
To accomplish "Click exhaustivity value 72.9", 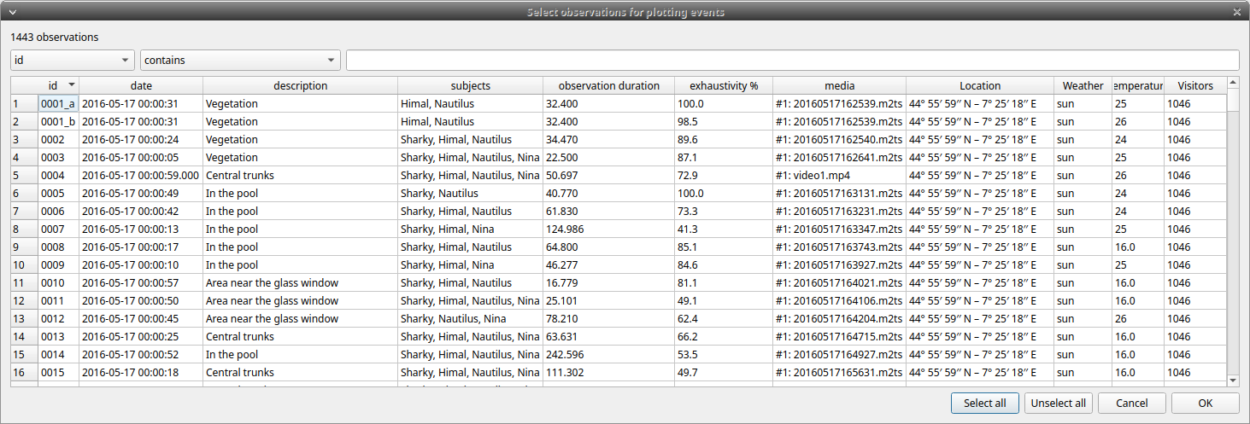I will click(x=724, y=175).
